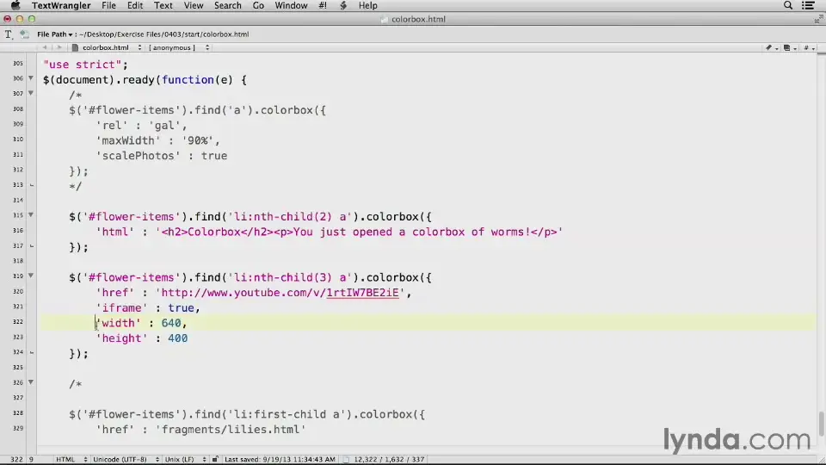Click the fold end marker at line 317
Viewport: 826px width, 465px height.
(x=32, y=245)
